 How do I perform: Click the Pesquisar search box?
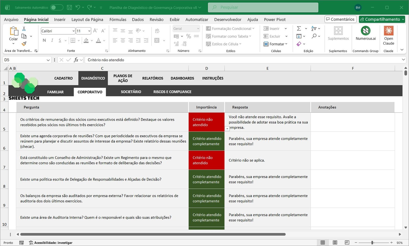(263, 7)
